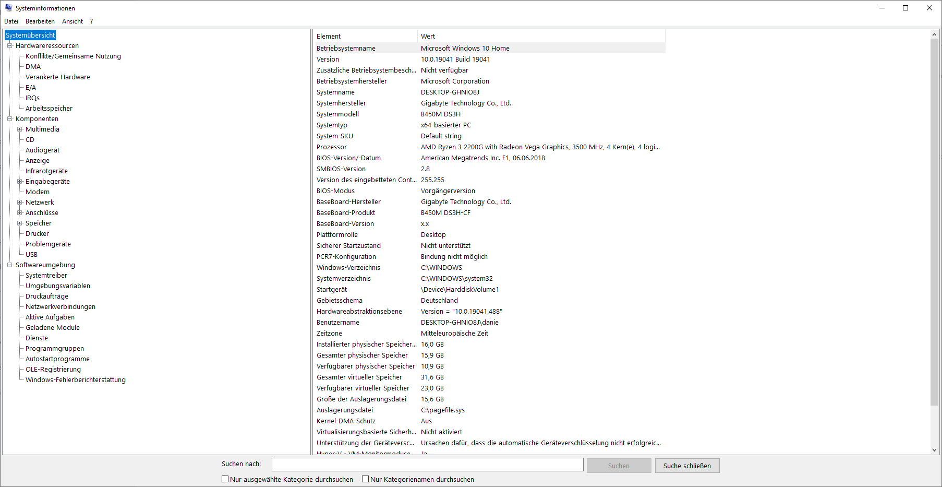Select the BIOS-Version/-Datum row

pos(489,158)
